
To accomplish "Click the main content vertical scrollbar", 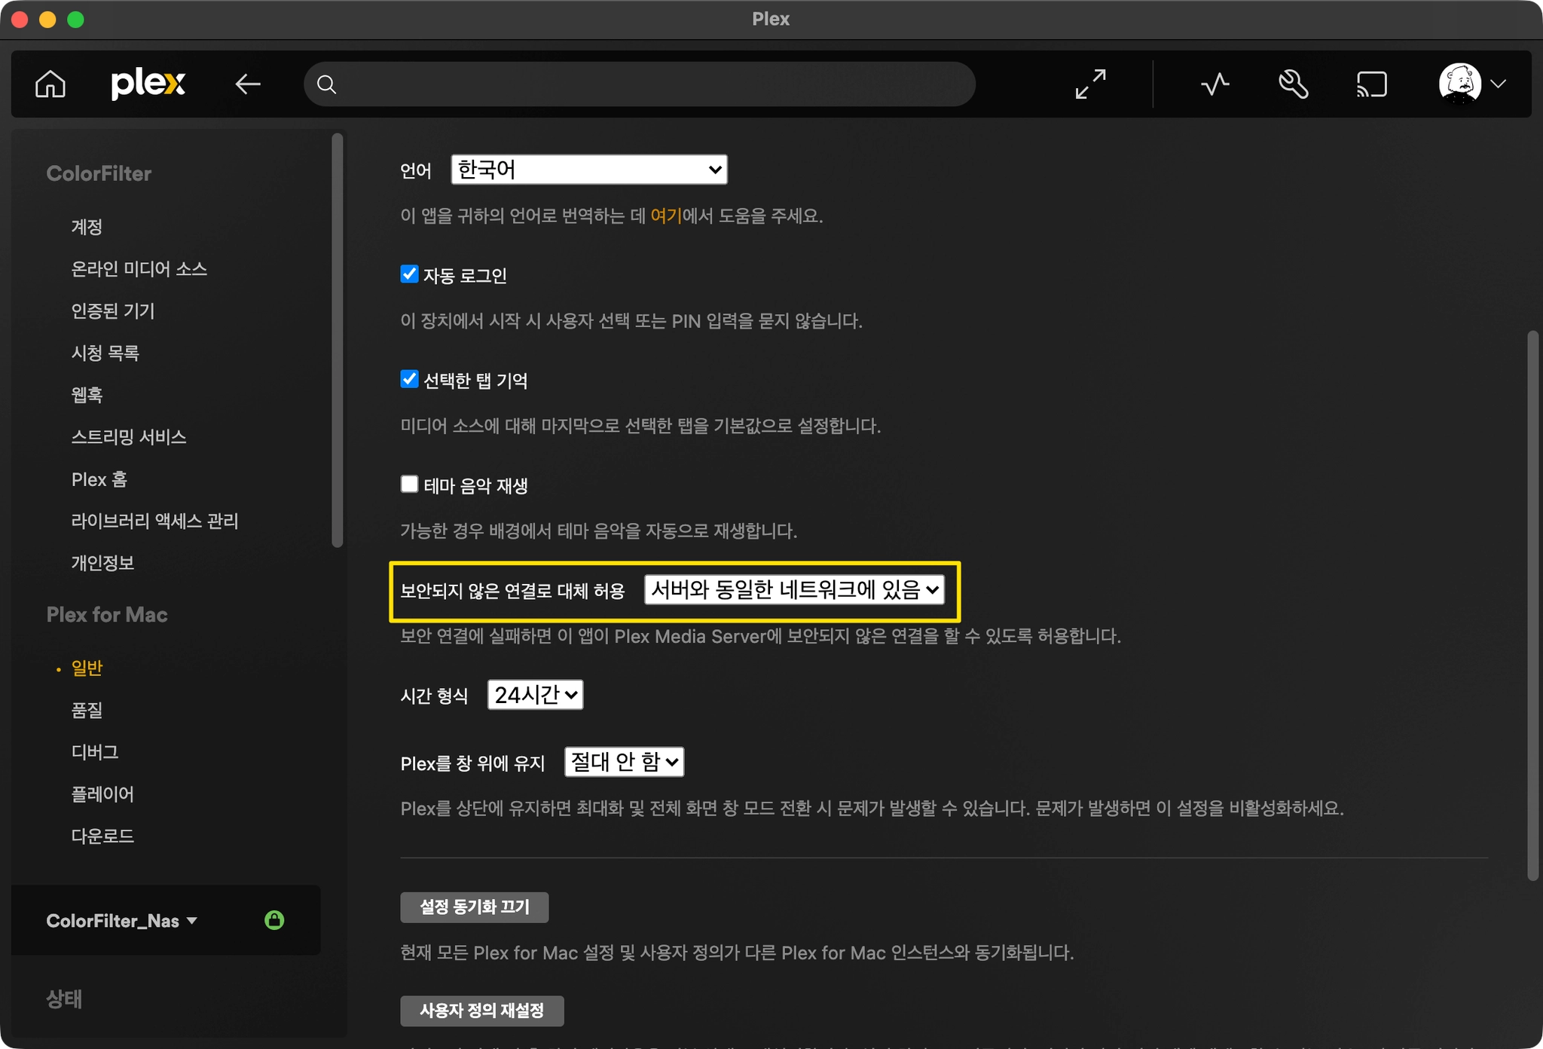I will [1532, 603].
